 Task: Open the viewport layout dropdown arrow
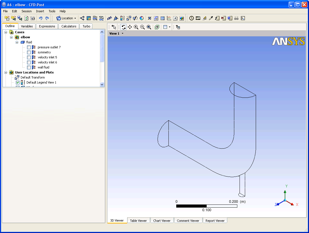pyautogui.click(x=170, y=27)
